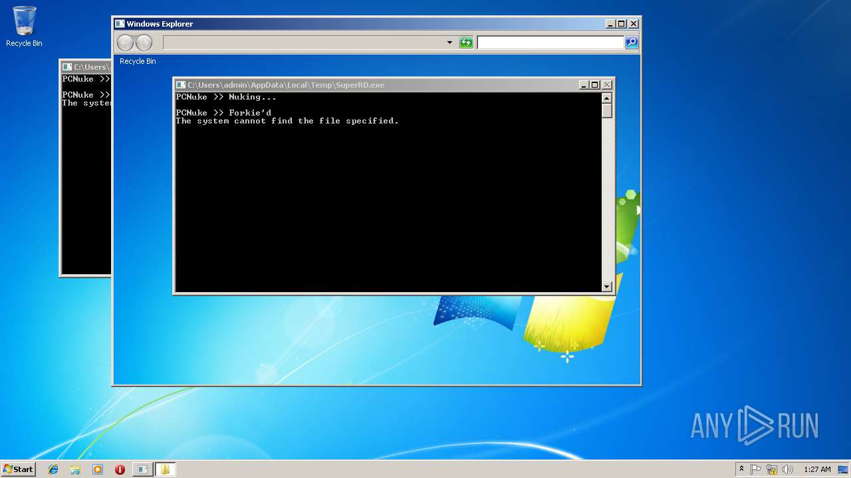Viewport: 851px width, 478px height.
Task: Switch to the yellow folder taskbar button
Action: click(165, 469)
